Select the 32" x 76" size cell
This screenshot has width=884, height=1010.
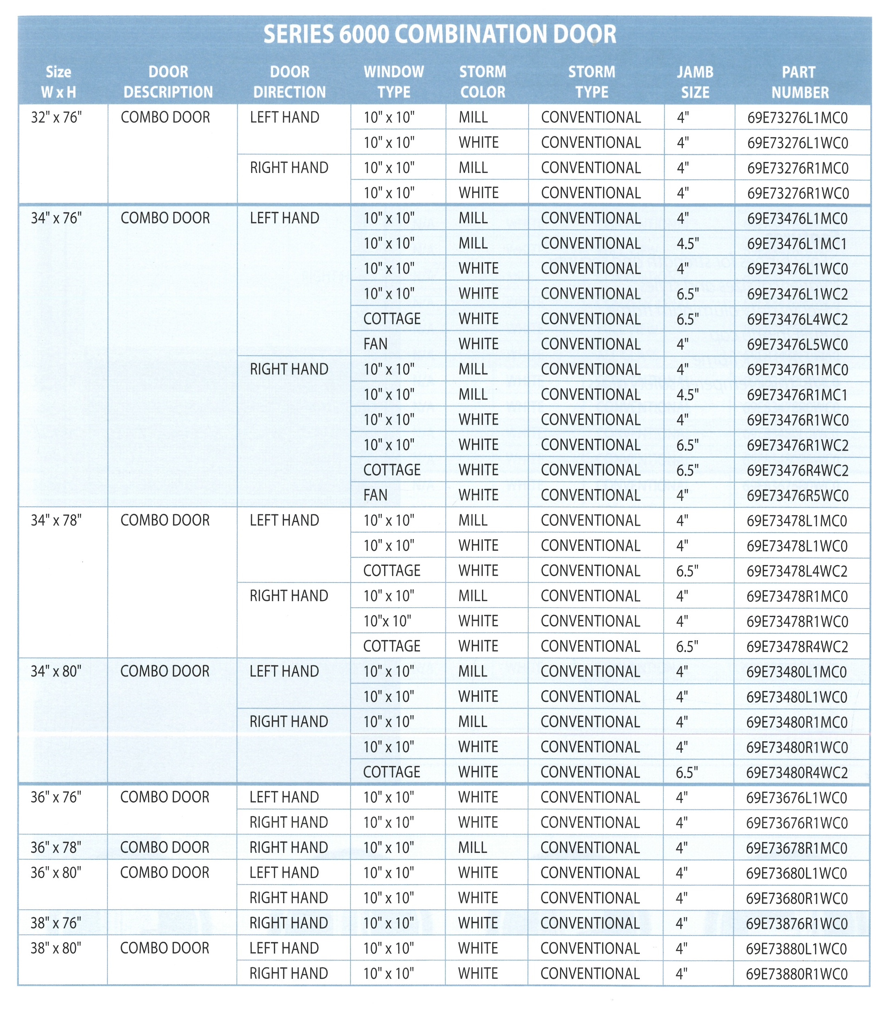[x=56, y=117]
